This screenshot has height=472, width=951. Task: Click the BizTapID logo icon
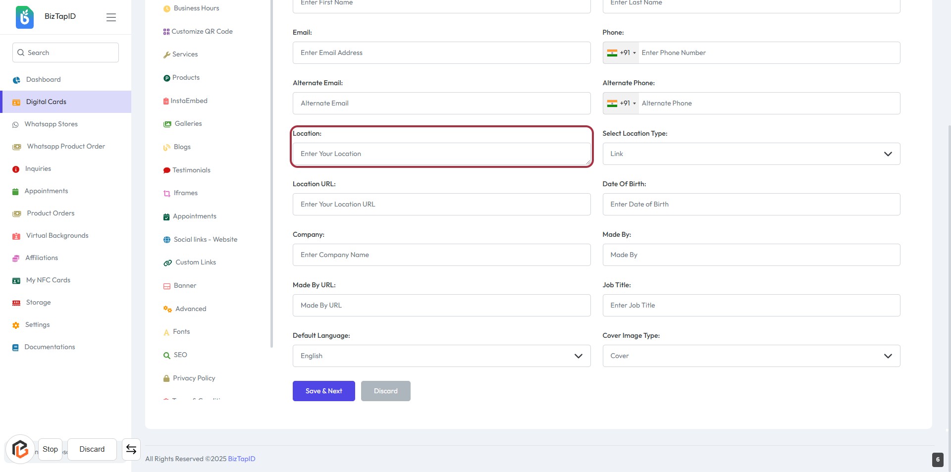point(25,17)
